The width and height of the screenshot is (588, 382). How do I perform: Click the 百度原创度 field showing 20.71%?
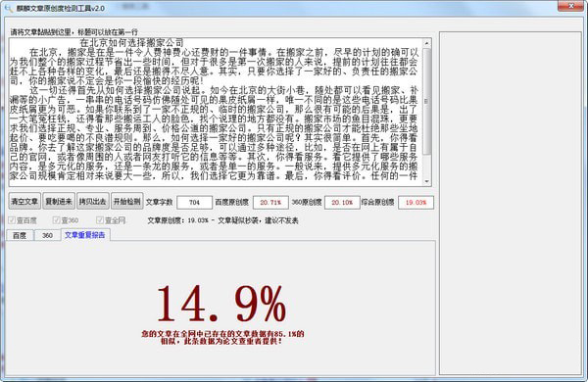click(x=270, y=203)
